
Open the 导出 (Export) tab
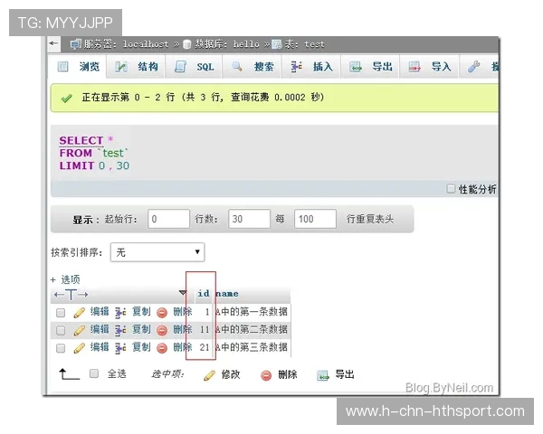pyautogui.click(x=370, y=66)
